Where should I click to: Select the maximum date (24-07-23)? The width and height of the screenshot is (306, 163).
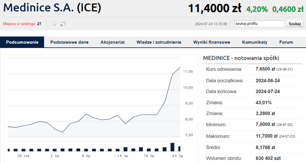click(x=287, y=136)
